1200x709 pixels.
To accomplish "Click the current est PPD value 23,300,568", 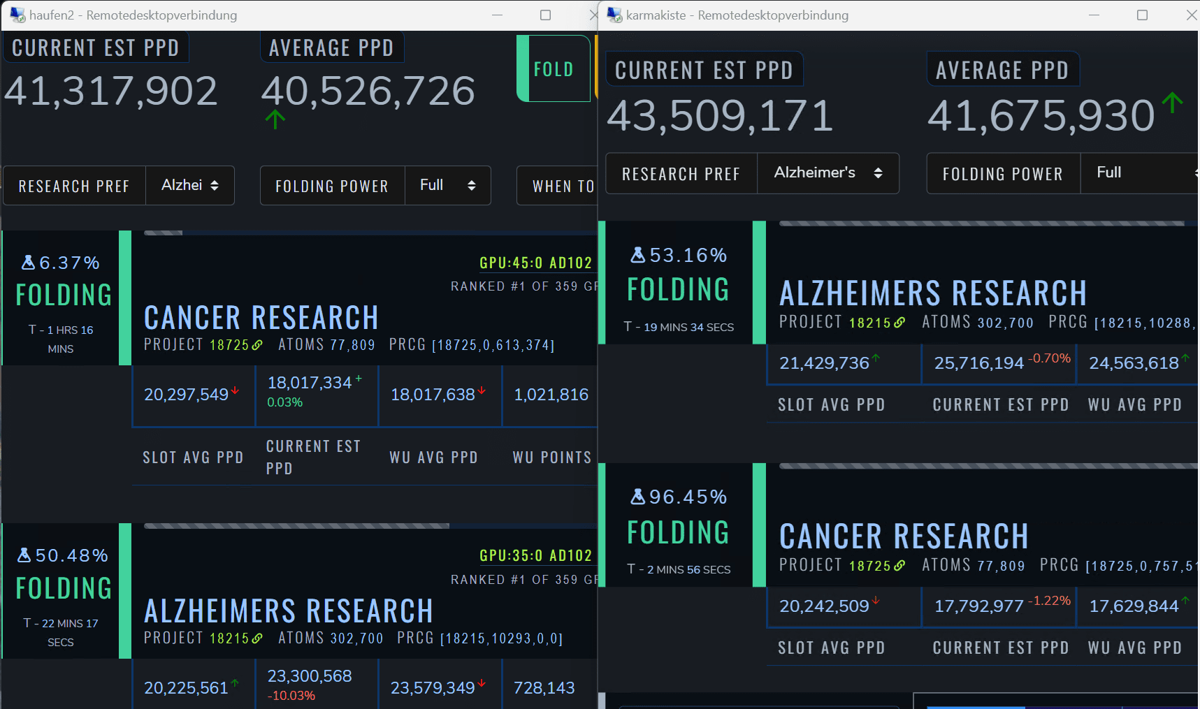I will coord(310,676).
